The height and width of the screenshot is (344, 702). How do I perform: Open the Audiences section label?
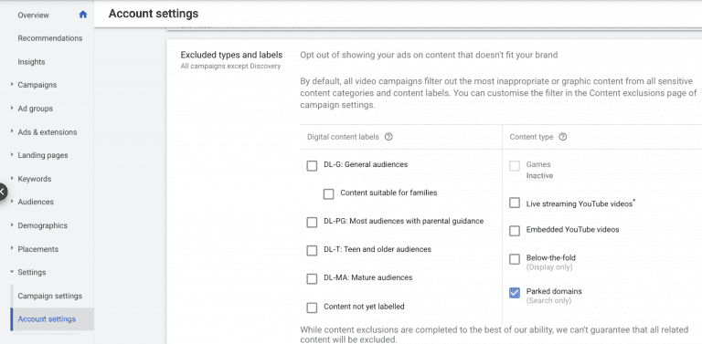[x=36, y=202]
